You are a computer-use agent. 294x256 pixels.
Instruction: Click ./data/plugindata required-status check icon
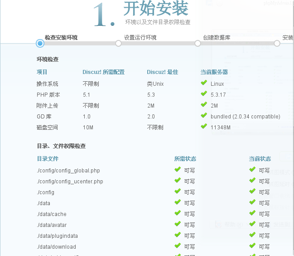(178, 235)
